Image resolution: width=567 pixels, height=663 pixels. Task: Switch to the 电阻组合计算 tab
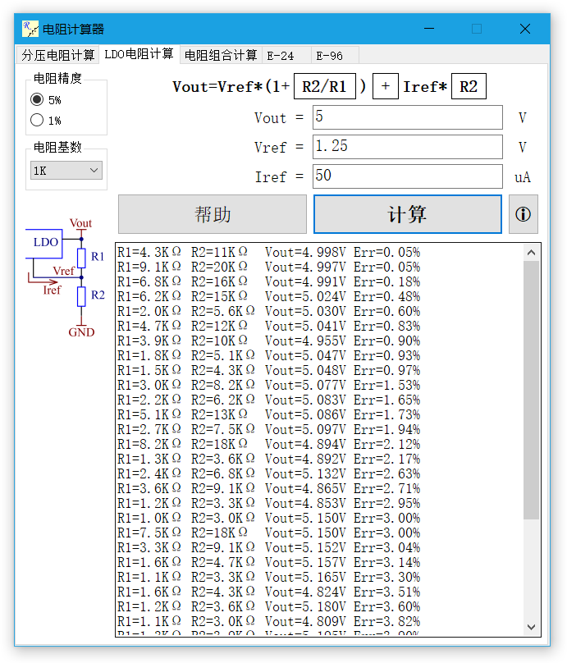pyautogui.click(x=220, y=55)
